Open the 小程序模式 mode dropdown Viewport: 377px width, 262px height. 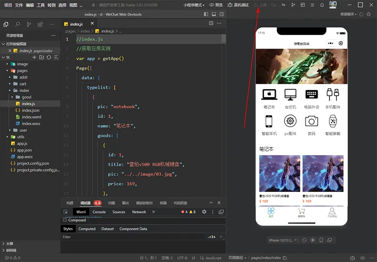pyautogui.click(x=194, y=5)
